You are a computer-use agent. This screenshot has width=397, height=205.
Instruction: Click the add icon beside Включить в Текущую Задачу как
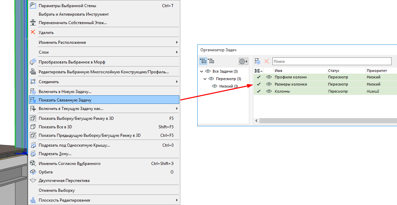pyautogui.click(x=33, y=109)
